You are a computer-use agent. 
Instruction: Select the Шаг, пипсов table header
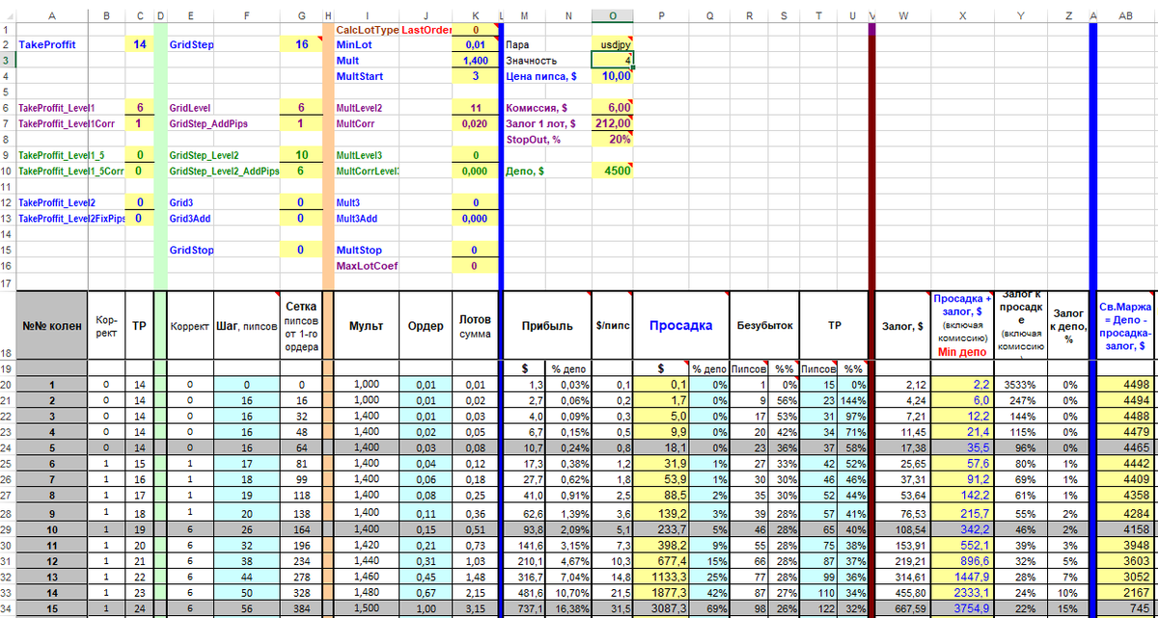246,325
